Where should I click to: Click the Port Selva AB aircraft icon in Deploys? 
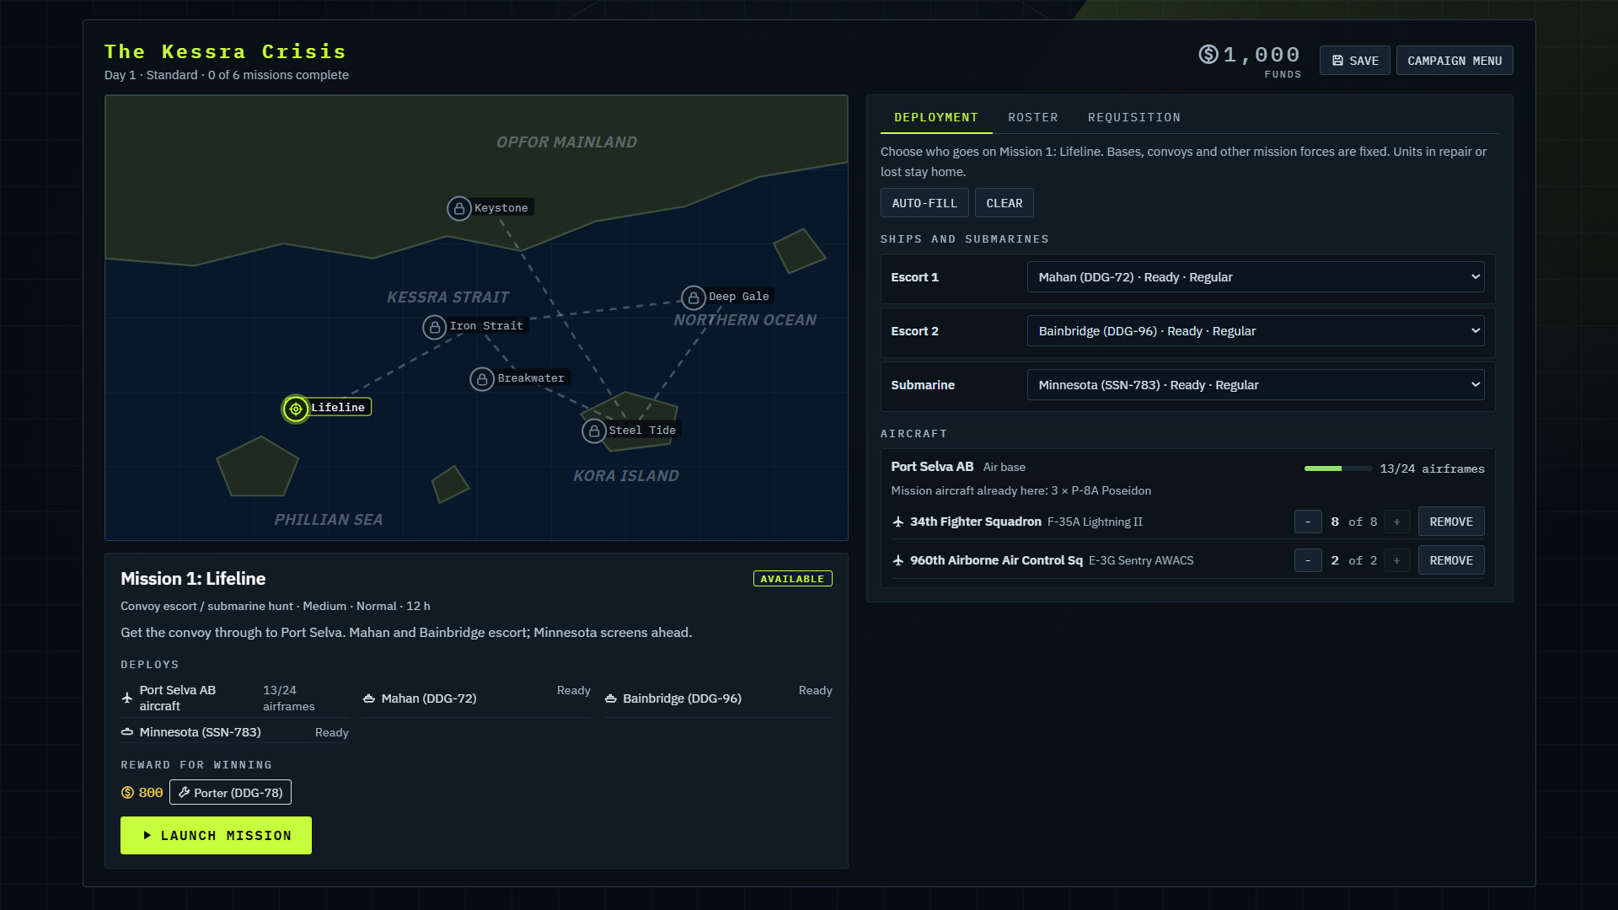pos(127,699)
